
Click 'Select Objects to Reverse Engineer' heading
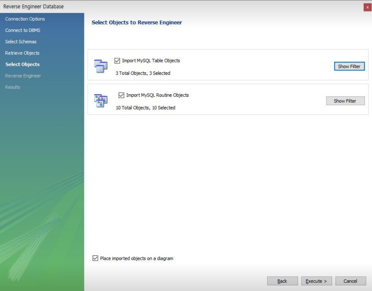tap(137, 22)
